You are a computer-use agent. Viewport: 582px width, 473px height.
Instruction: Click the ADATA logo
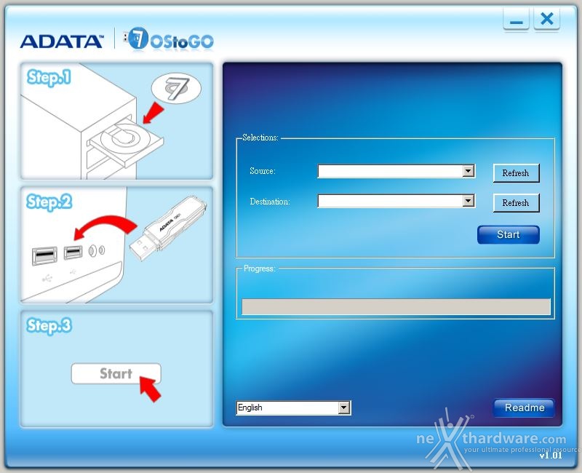coord(62,41)
